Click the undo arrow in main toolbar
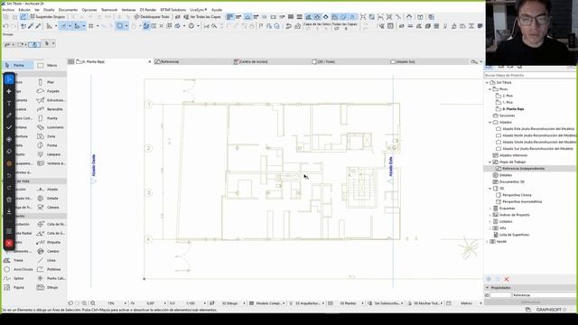 click(5, 26)
